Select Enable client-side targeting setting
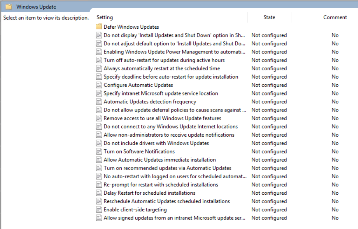The width and height of the screenshot is (358, 229). click(x=135, y=210)
